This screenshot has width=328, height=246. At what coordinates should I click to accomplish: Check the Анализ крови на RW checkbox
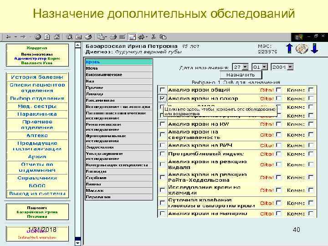coord(162,124)
